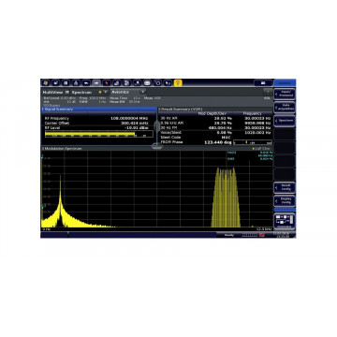Open the Spectrum tab dropdown arrow

(x=105, y=92)
